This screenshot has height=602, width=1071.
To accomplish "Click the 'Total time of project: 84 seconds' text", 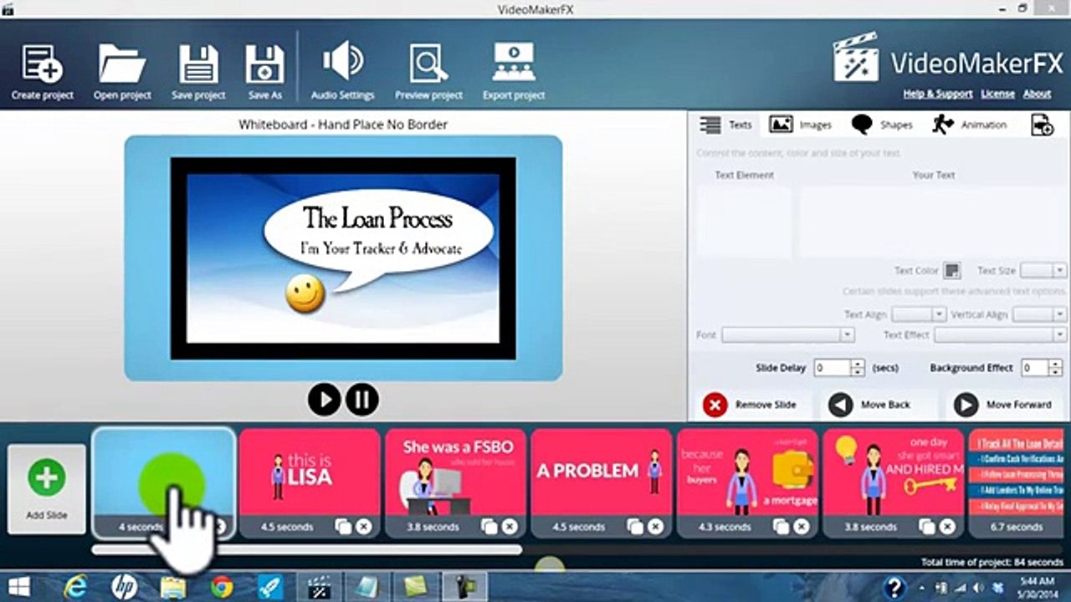I will pos(992,562).
